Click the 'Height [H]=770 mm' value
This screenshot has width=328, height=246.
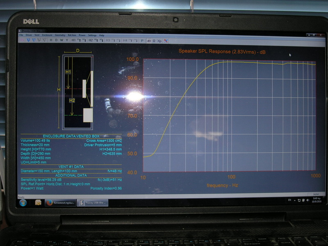pyautogui.click(x=36, y=149)
